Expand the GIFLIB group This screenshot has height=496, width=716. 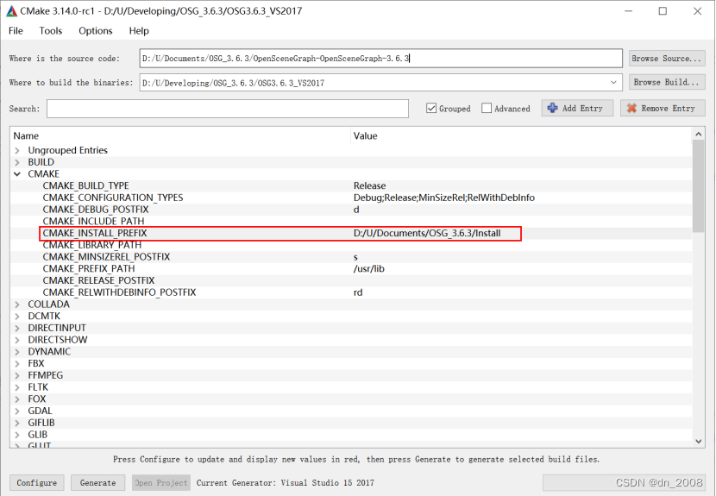(17, 424)
